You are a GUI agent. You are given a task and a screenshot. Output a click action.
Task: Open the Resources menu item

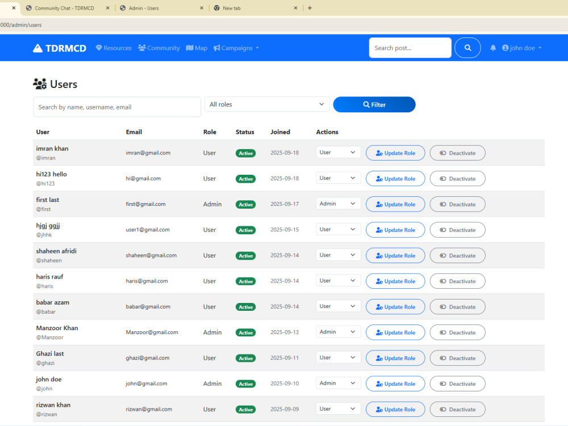coord(114,48)
